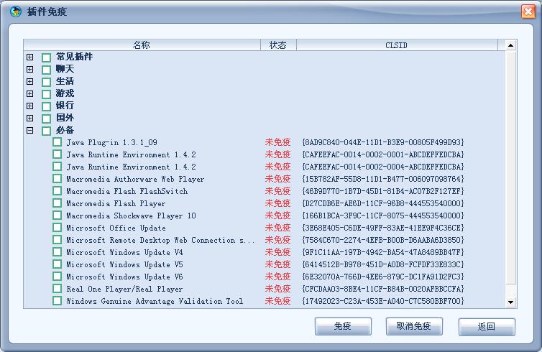This screenshot has width=542, height=352.
Task: Check the 银行 category checkbox
Action: point(46,106)
